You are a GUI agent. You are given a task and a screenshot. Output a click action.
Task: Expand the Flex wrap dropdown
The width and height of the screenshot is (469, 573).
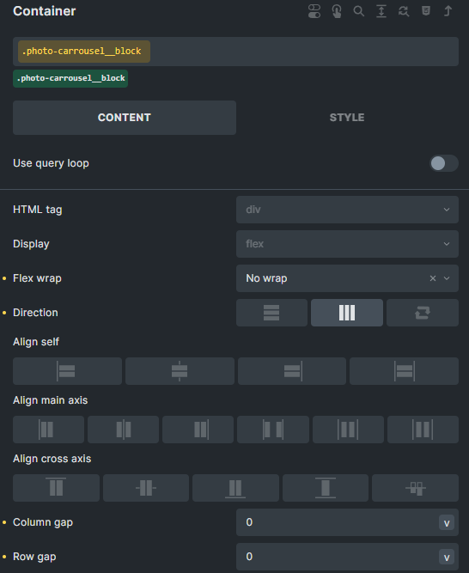(447, 278)
